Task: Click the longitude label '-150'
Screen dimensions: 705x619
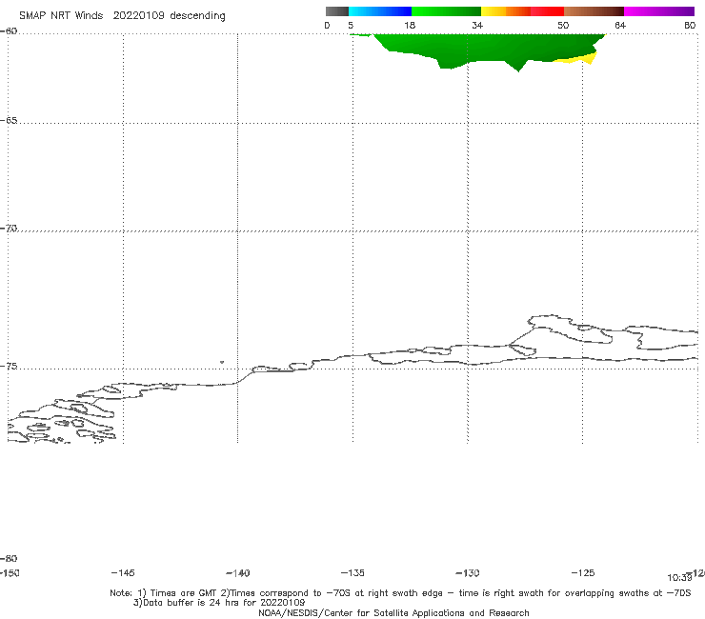Action: (x=10, y=573)
